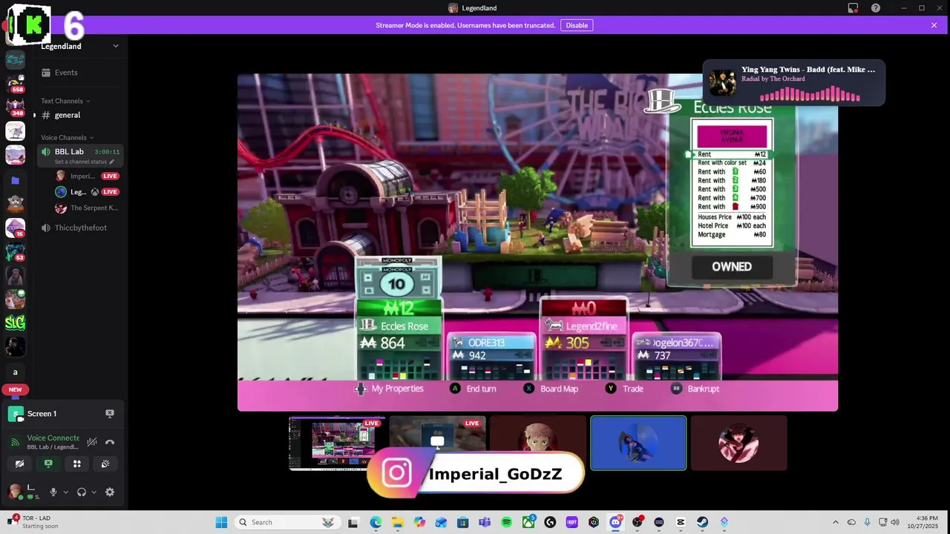The width and height of the screenshot is (950, 534).
Task: Select the first live stream thumbnail
Action: click(337, 443)
